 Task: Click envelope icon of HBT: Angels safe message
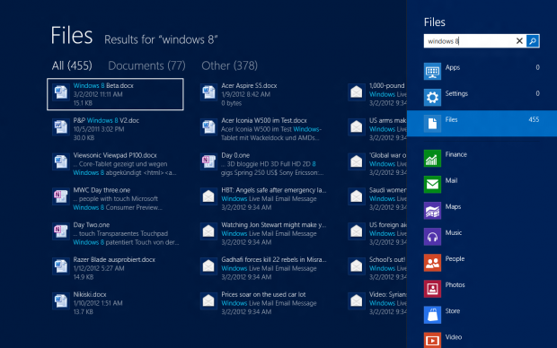pos(208,196)
